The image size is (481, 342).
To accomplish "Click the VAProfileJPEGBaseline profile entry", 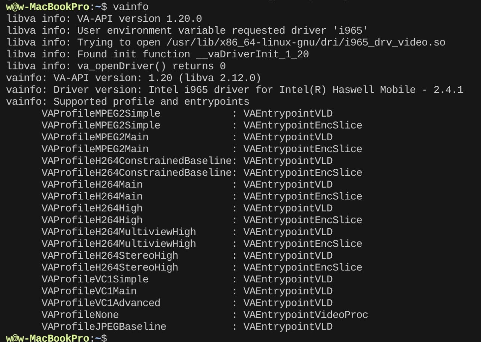I will coord(104,327).
